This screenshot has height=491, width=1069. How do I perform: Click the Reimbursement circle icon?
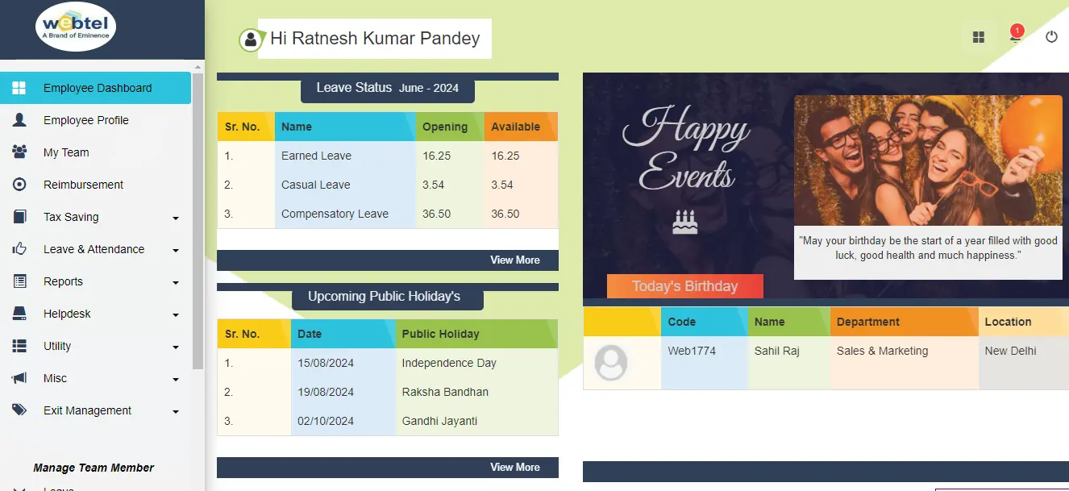(19, 185)
